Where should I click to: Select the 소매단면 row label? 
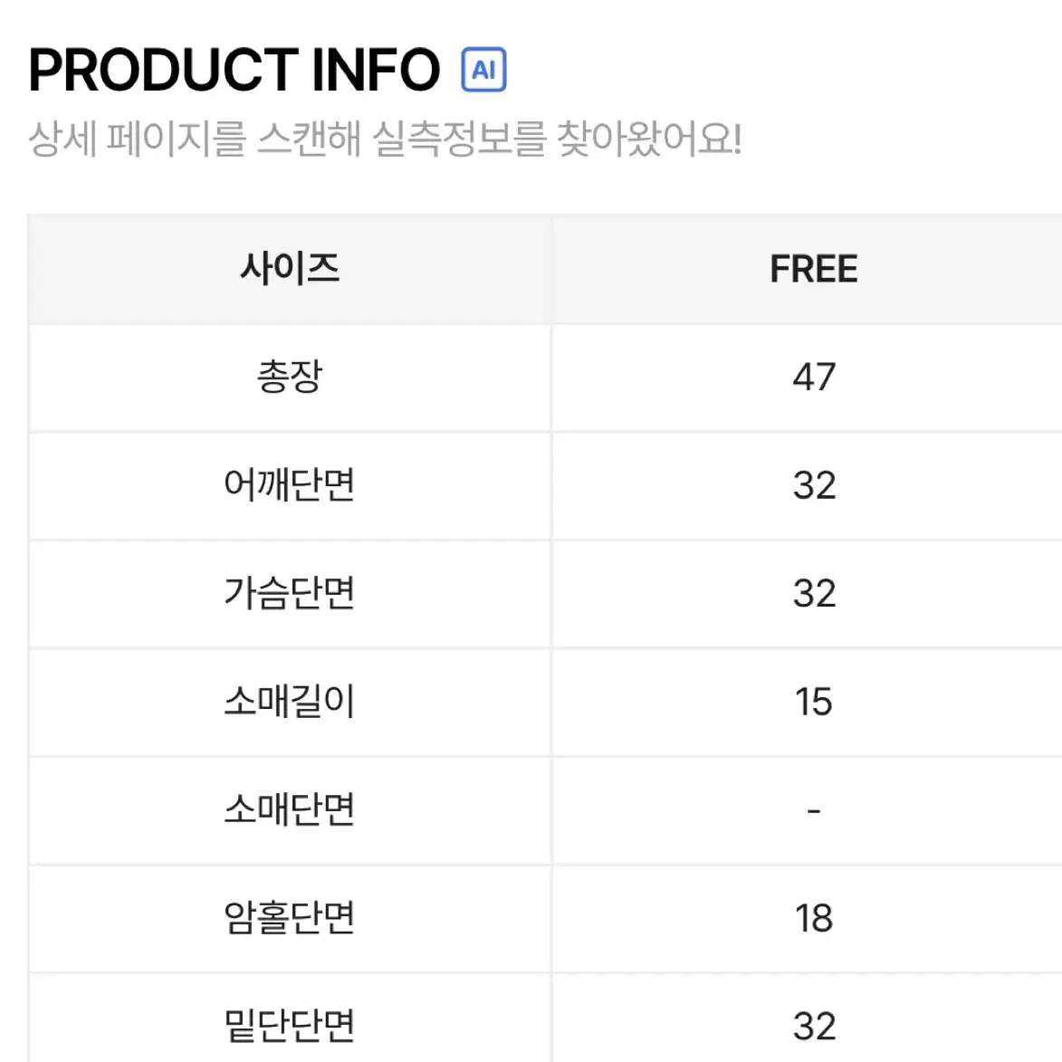click(290, 810)
